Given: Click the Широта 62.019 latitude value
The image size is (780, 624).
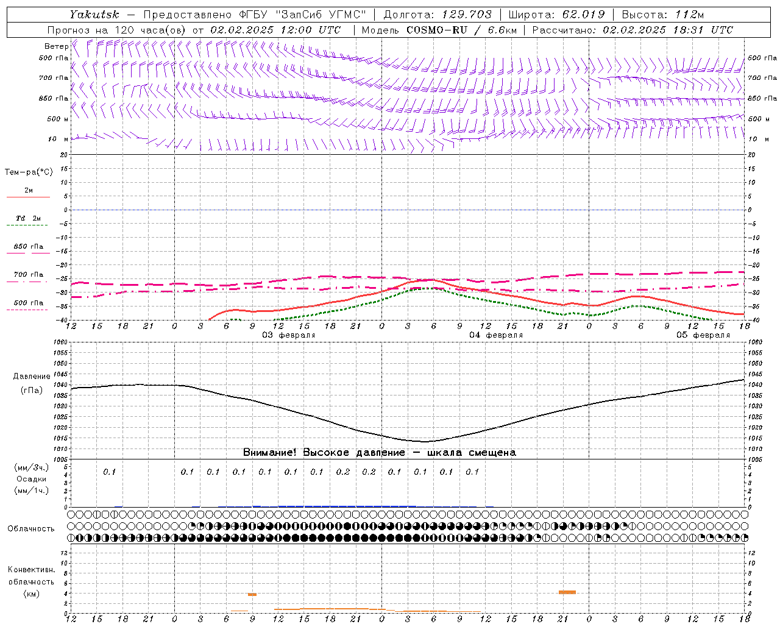Looking at the screenshot, I should (557, 15).
